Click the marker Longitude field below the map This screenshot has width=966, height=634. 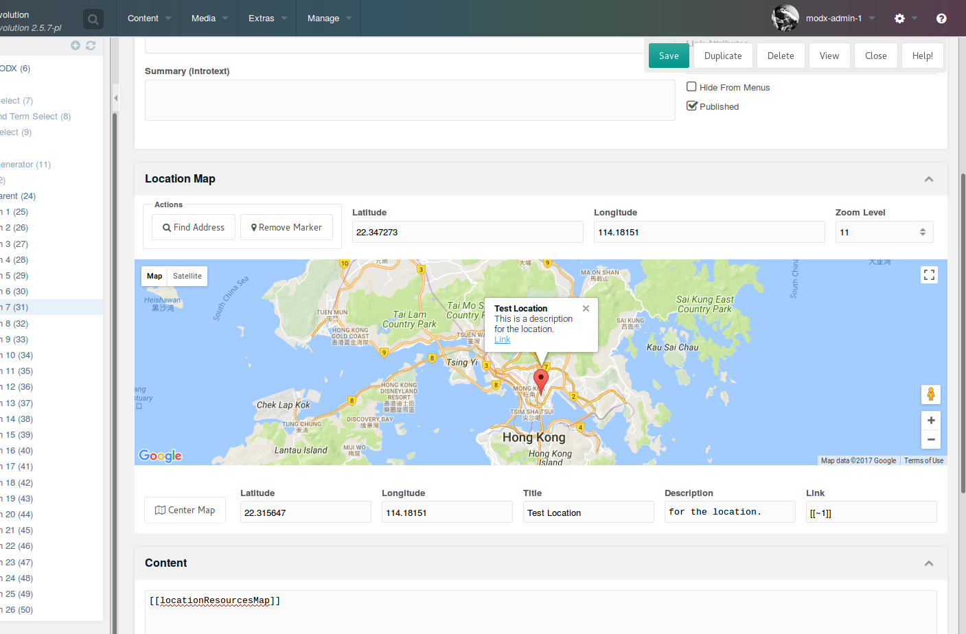point(447,512)
